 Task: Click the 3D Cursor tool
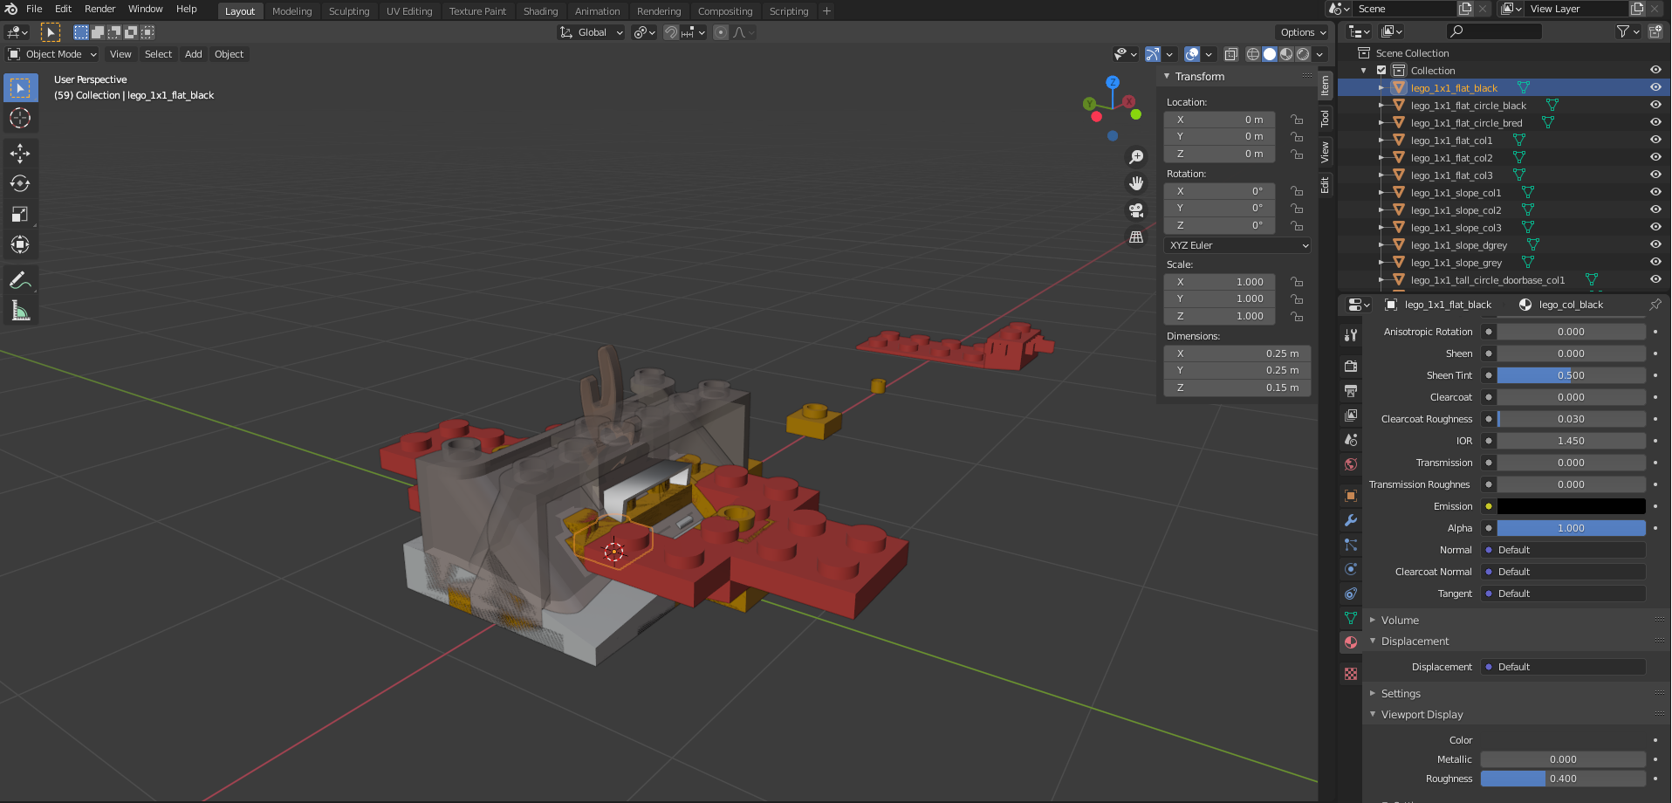[x=20, y=119]
